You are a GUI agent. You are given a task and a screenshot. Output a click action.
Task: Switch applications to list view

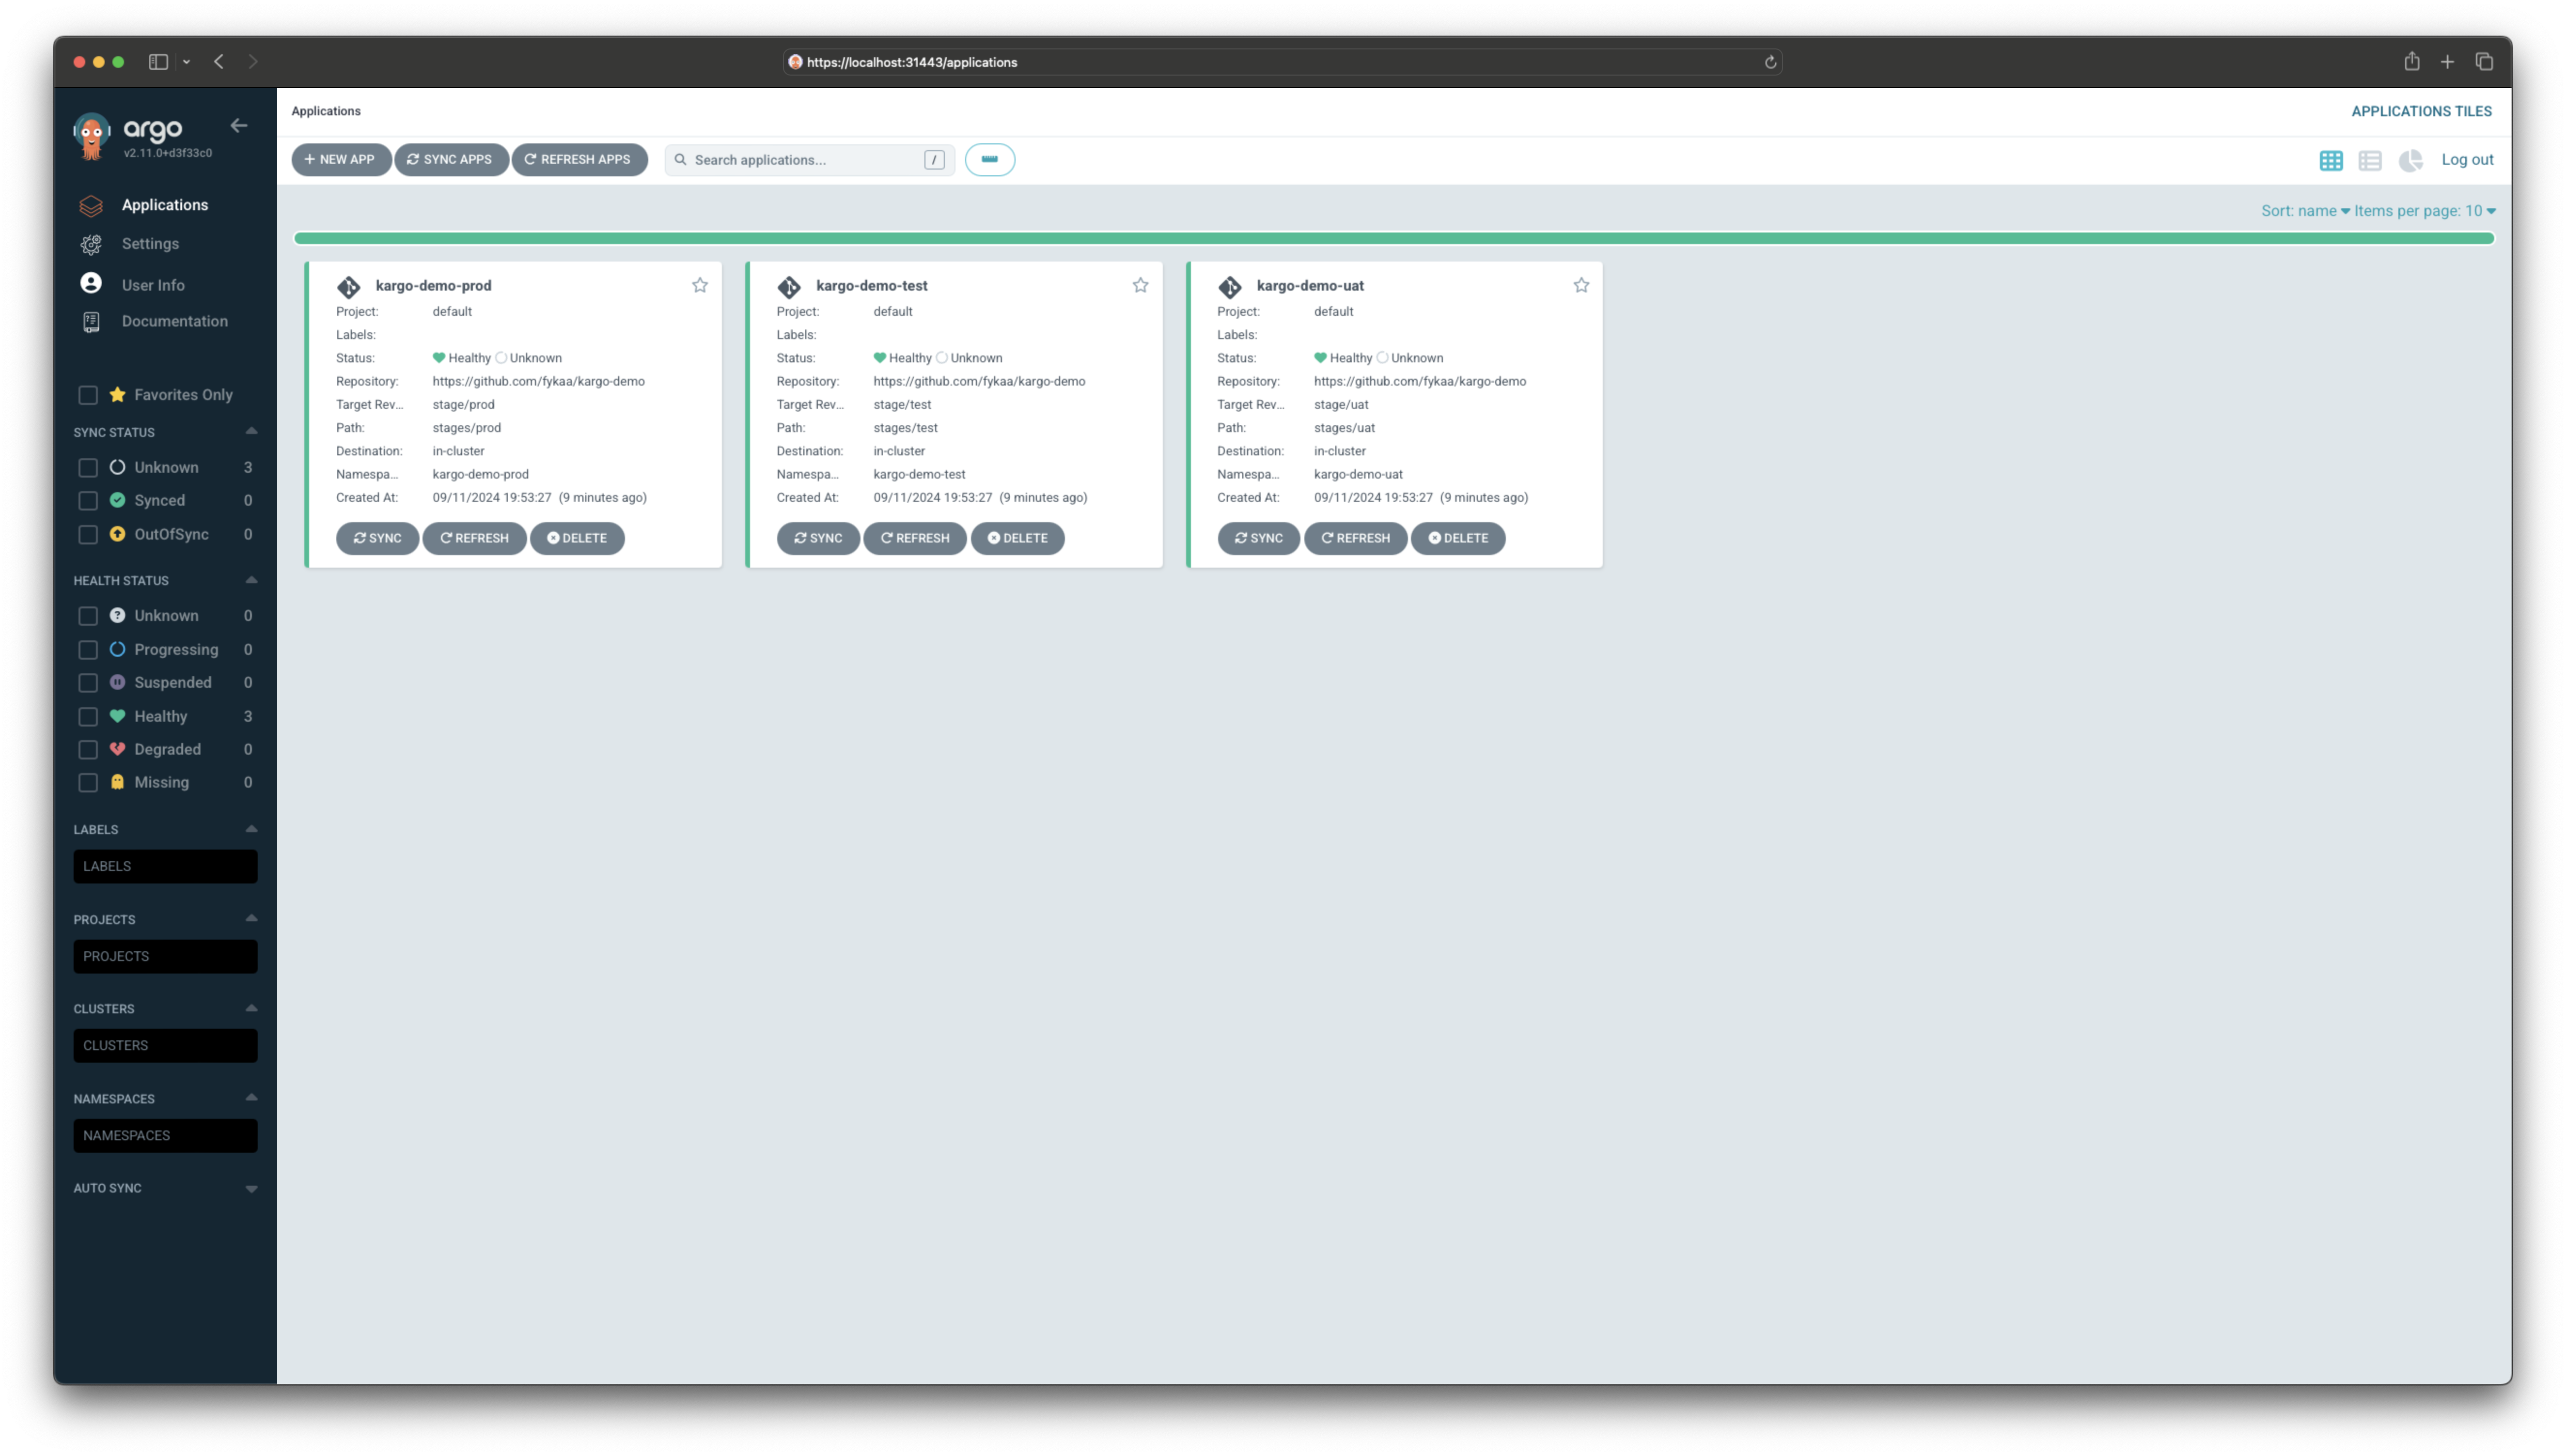coord(2371,160)
